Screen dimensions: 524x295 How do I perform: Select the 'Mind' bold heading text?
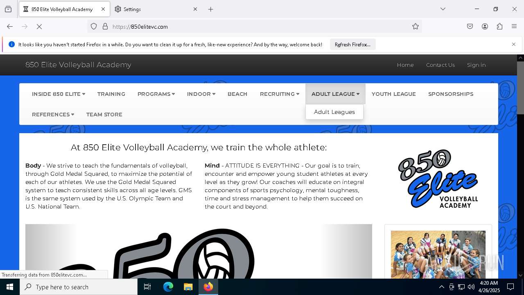pyautogui.click(x=212, y=166)
